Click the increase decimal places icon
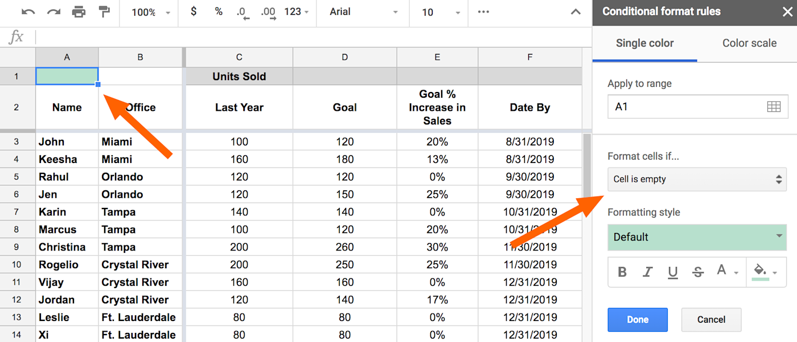This screenshot has height=342, width=797. click(268, 12)
